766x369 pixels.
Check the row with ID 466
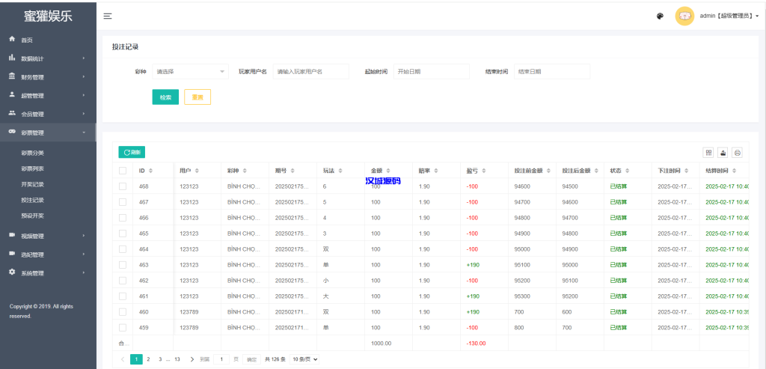(123, 218)
